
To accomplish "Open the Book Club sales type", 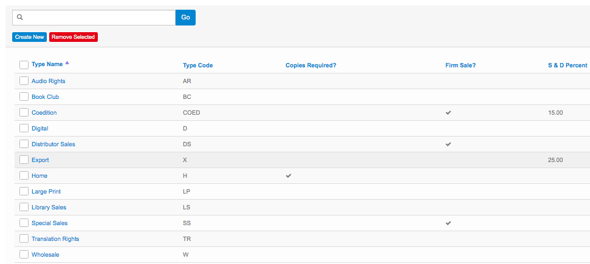I will [x=45, y=97].
